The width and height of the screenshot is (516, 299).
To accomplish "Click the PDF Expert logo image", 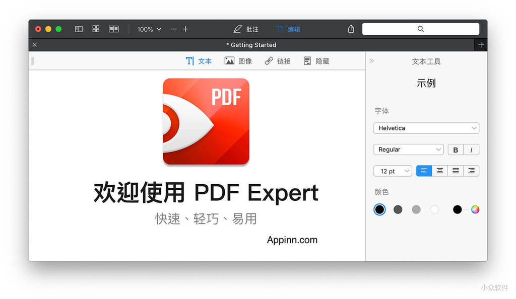I will [206, 121].
